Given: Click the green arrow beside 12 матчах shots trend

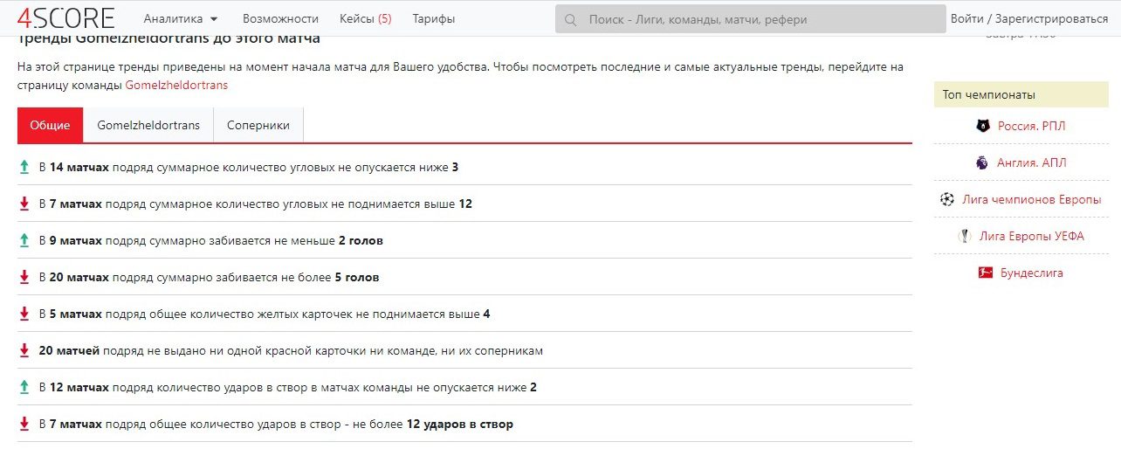Looking at the screenshot, I should pos(24,387).
